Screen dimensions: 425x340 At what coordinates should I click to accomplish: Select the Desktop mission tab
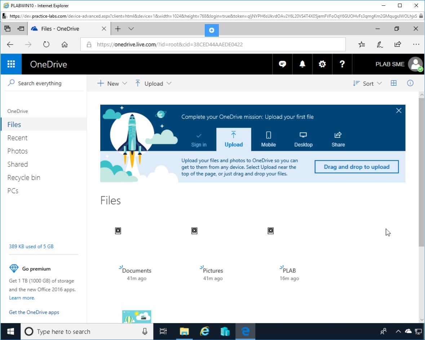pyautogui.click(x=303, y=140)
